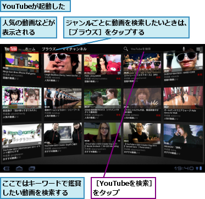Play the YouTube GEO Creator Dayのご紹介 video
The image size is (205, 199).
(x=63, y=134)
